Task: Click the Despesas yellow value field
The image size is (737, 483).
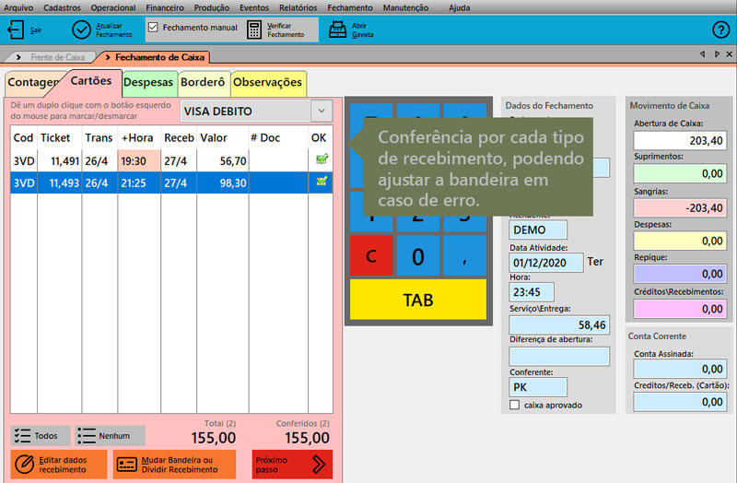Action: (x=680, y=241)
